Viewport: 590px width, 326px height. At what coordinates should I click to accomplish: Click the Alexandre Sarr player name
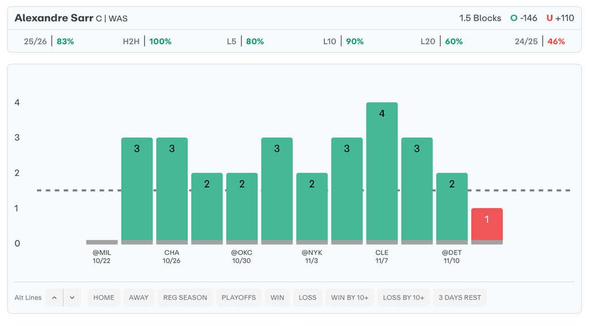coord(54,18)
